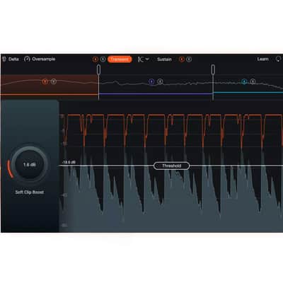Screen dimensions: 283x283
Task: Select the Threshold handle
Action: pos(171,166)
